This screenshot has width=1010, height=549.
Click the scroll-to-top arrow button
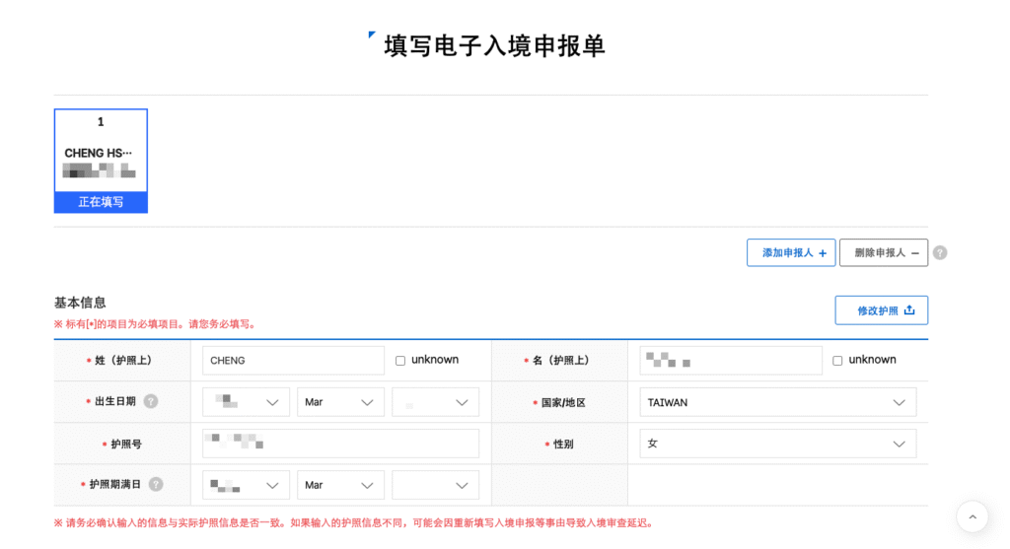(973, 516)
